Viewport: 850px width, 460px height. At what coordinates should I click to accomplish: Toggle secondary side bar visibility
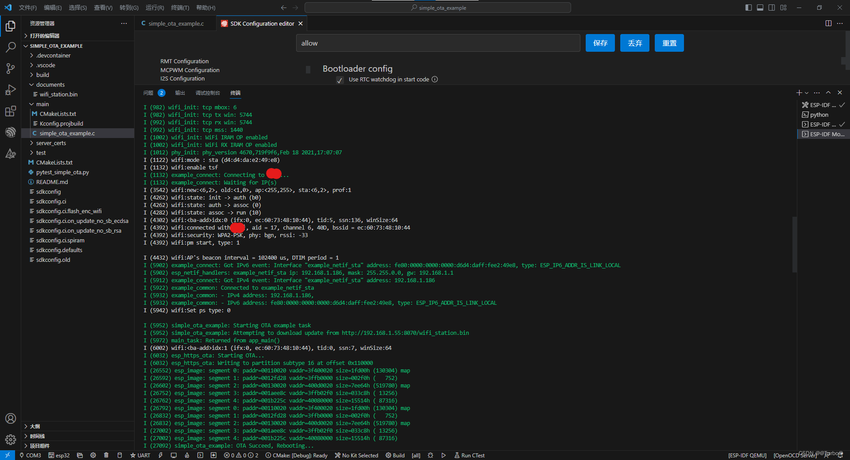[772, 8]
